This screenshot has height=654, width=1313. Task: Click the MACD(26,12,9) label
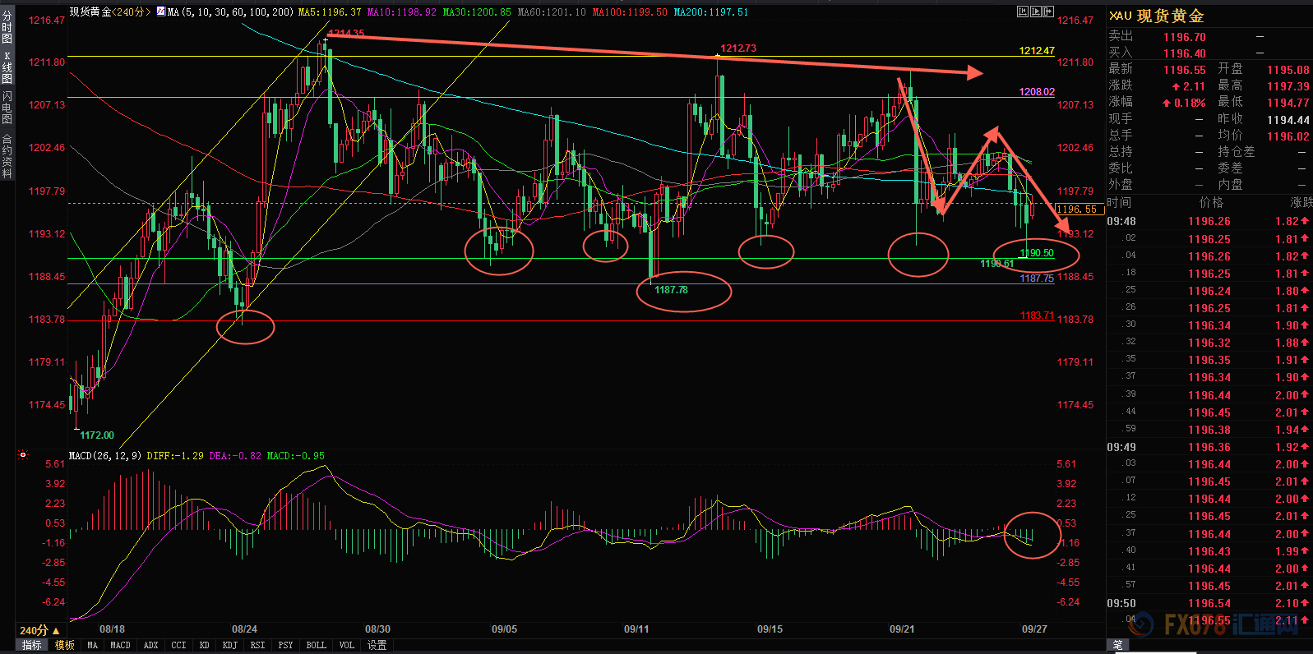click(105, 455)
